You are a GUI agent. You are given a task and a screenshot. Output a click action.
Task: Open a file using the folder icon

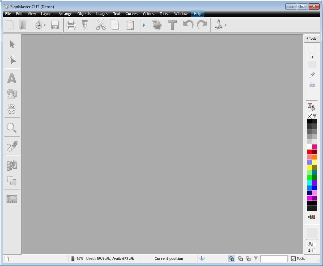point(23,25)
